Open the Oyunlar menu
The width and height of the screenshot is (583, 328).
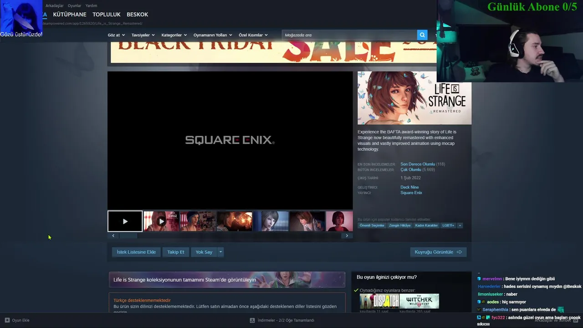[74, 6]
